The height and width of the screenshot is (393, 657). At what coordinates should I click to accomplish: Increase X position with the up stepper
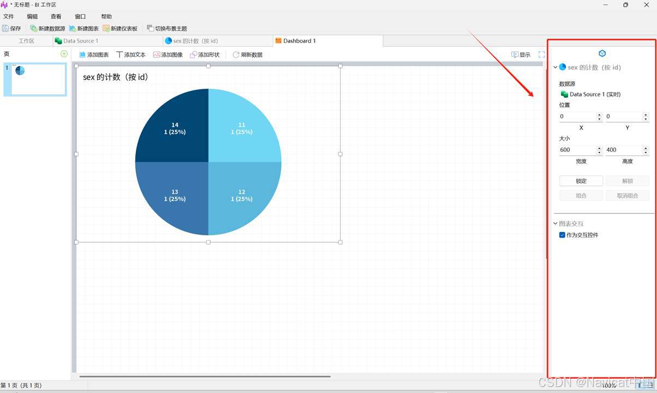pyautogui.click(x=599, y=115)
